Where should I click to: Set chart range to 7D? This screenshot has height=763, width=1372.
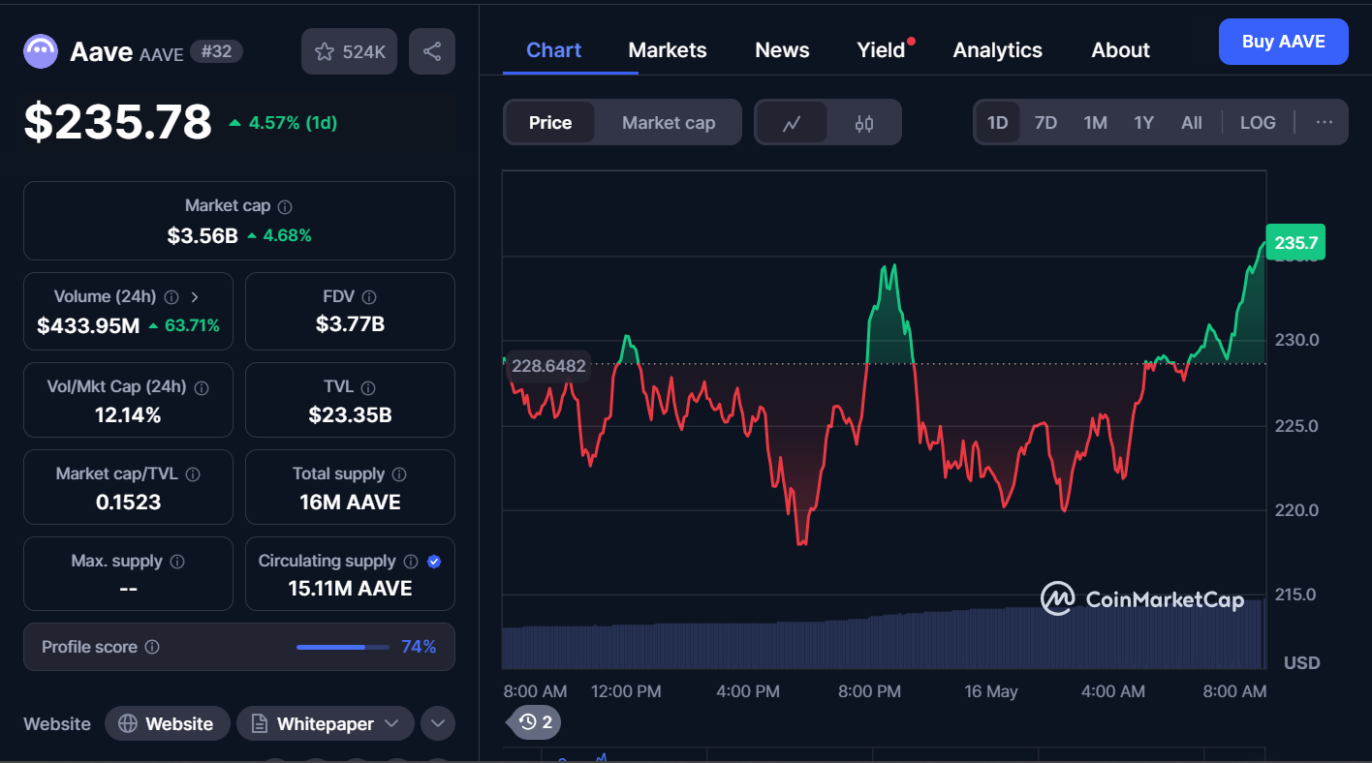coord(1045,123)
